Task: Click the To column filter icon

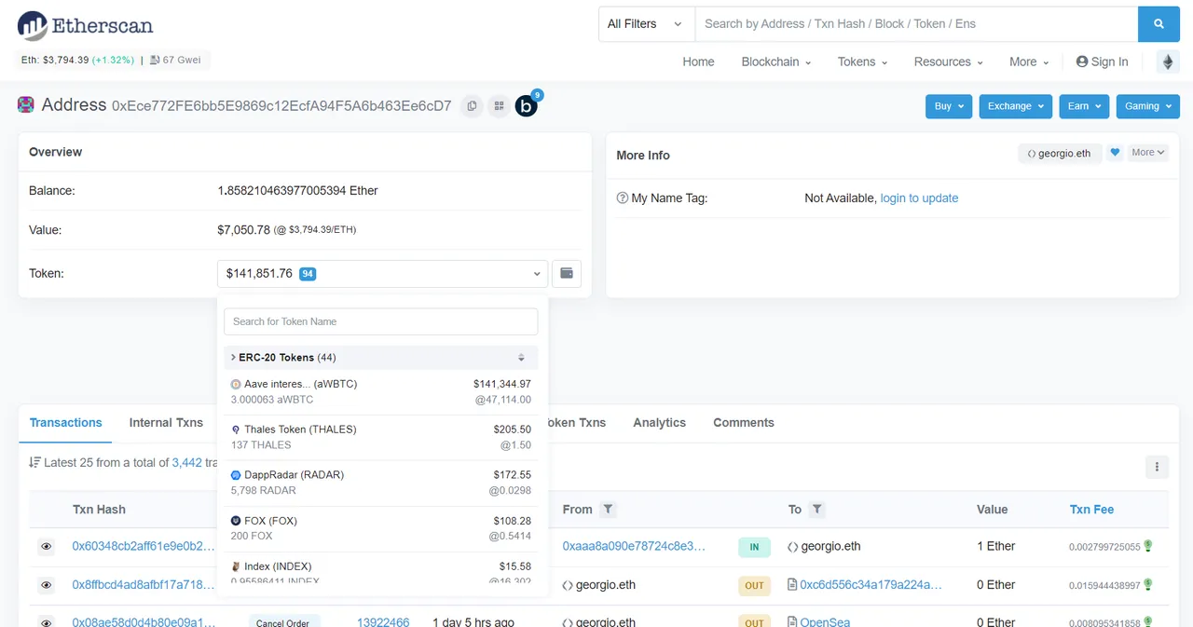Action: click(x=816, y=510)
